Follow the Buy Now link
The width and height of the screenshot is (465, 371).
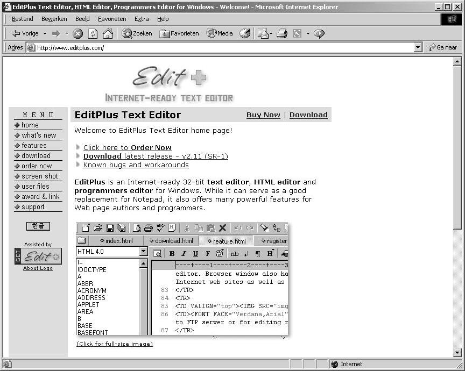(263, 115)
